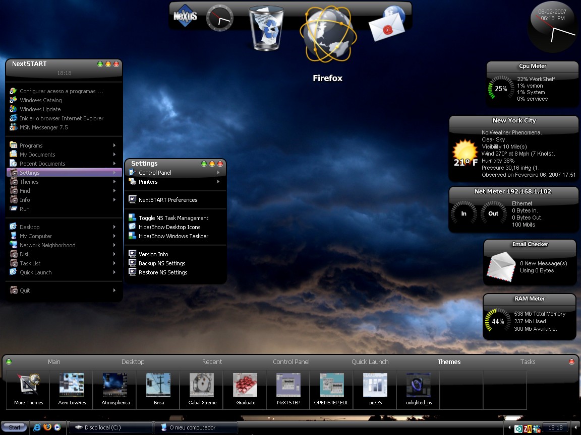Toggle Hide/Show Desktop Icons
Image resolution: width=581 pixels, height=435 pixels.
(x=169, y=227)
